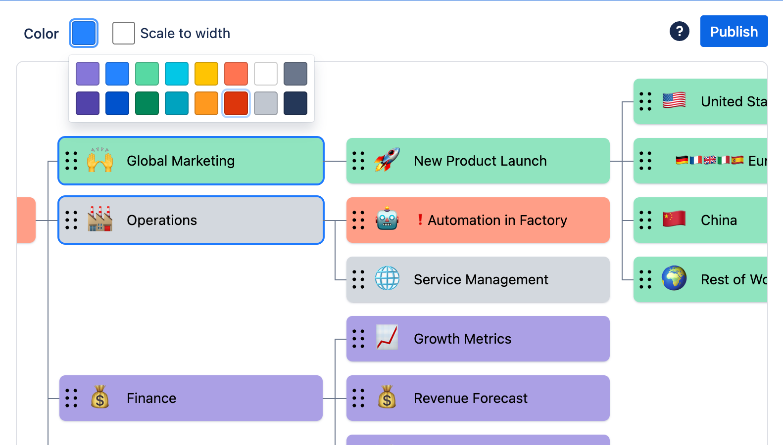Apply the dark blue color swatch
Screen dimensions: 783x445
pyautogui.click(x=117, y=103)
